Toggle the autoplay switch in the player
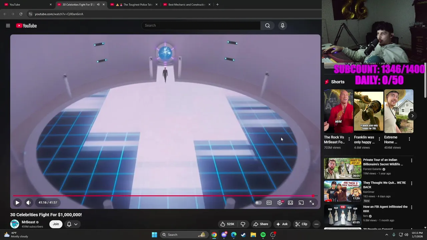The image size is (427, 240). (x=258, y=203)
